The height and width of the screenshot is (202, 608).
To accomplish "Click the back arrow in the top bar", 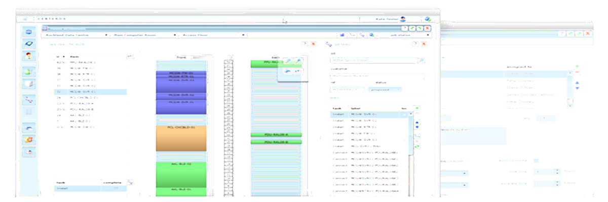I will 25,19.
